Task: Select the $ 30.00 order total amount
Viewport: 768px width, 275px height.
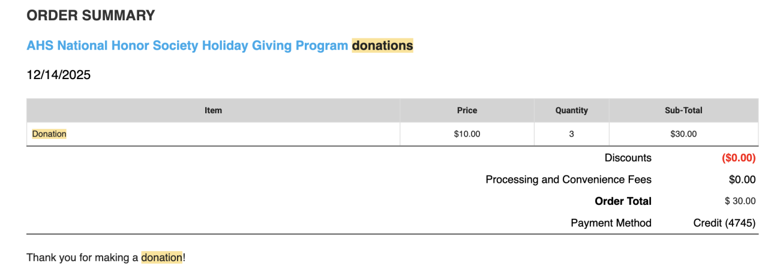Action: click(740, 201)
